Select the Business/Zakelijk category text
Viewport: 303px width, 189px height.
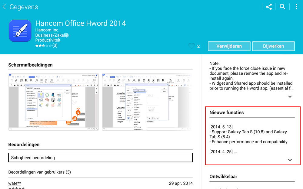52,35
